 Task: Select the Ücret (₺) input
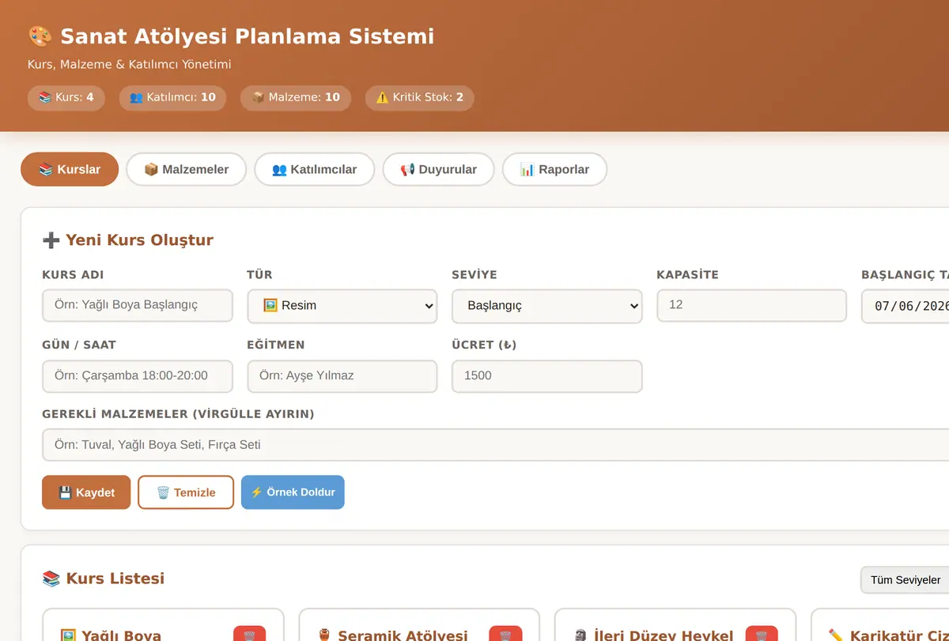(x=547, y=376)
